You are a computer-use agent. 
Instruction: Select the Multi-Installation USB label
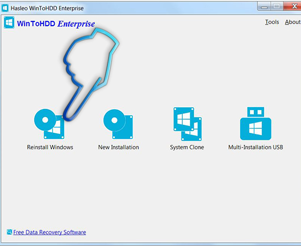256,147
